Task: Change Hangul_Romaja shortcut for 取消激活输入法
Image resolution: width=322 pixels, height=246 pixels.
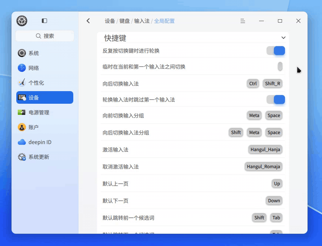Action: click(x=264, y=166)
